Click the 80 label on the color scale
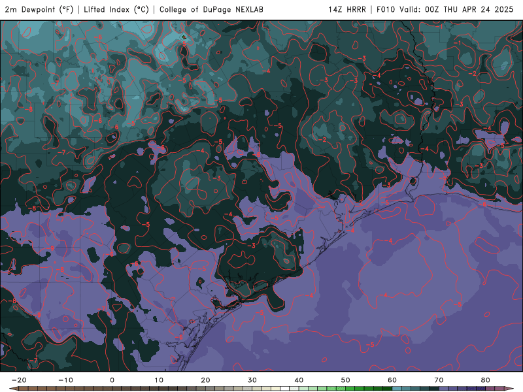This screenshot has height=392, width=523. click(x=486, y=380)
